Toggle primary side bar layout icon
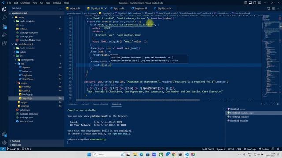This screenshot has height=158, width=282. 246,3
